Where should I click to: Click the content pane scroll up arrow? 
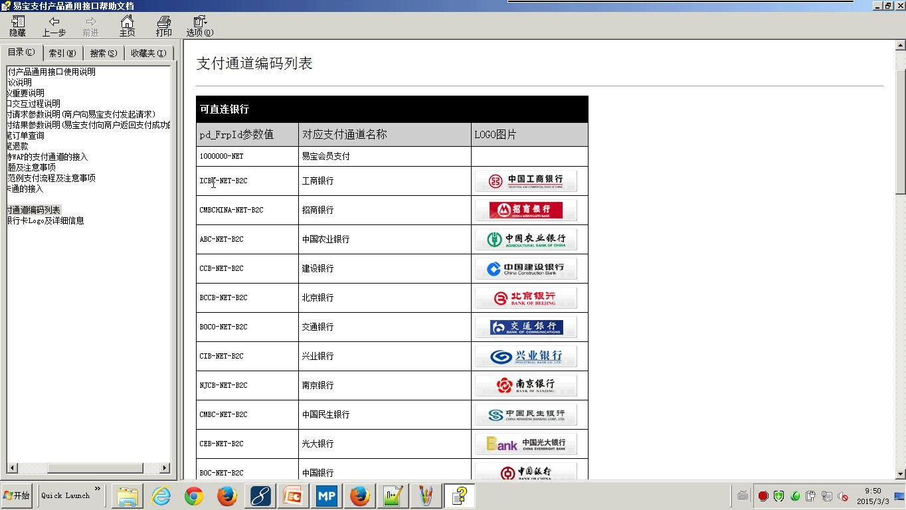point(901,45)
